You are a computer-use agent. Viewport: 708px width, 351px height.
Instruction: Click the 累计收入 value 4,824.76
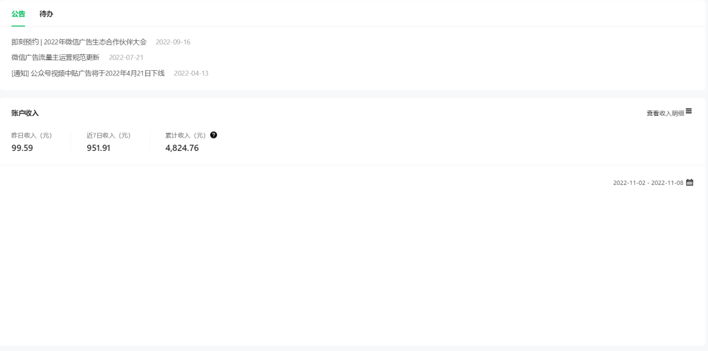pos(182,148)
